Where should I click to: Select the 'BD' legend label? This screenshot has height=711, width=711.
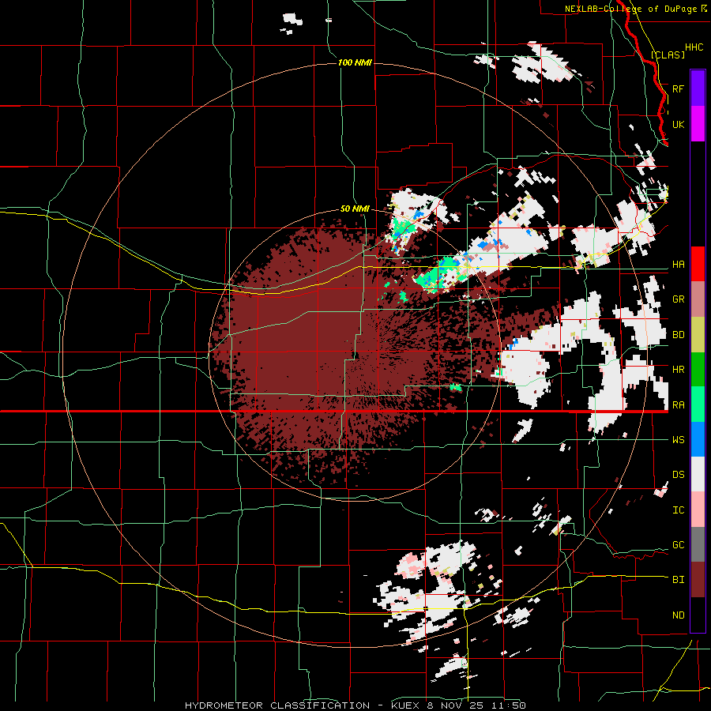coord(678,335)
